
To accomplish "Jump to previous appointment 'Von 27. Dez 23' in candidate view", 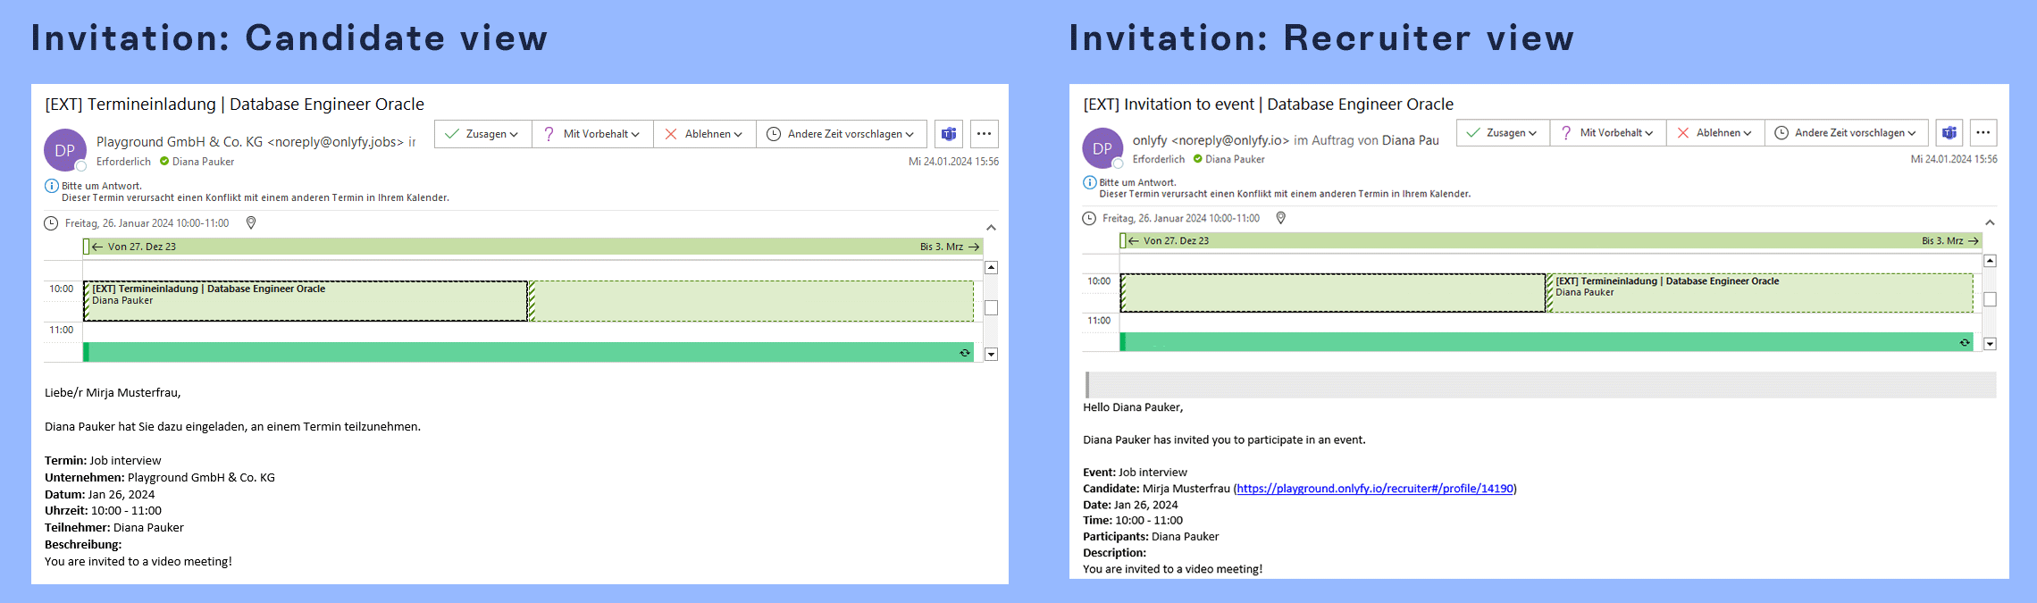I will tap(134, 247).
